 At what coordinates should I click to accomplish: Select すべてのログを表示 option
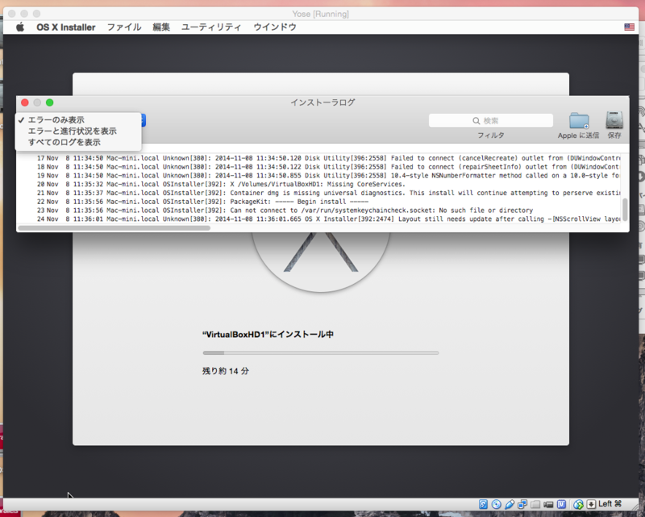click(64, 142)
